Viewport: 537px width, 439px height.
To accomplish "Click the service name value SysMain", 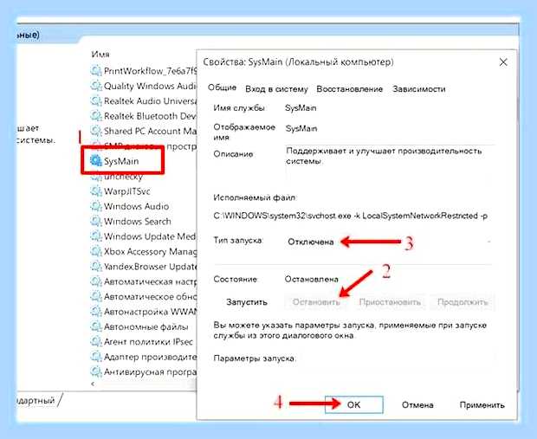I will (301, 108).
